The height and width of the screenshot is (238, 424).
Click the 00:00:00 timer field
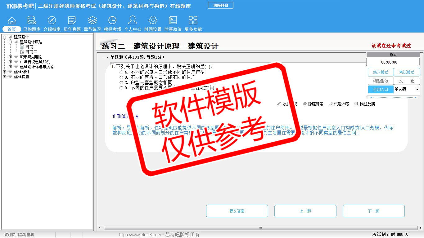[x=393, y=62]
